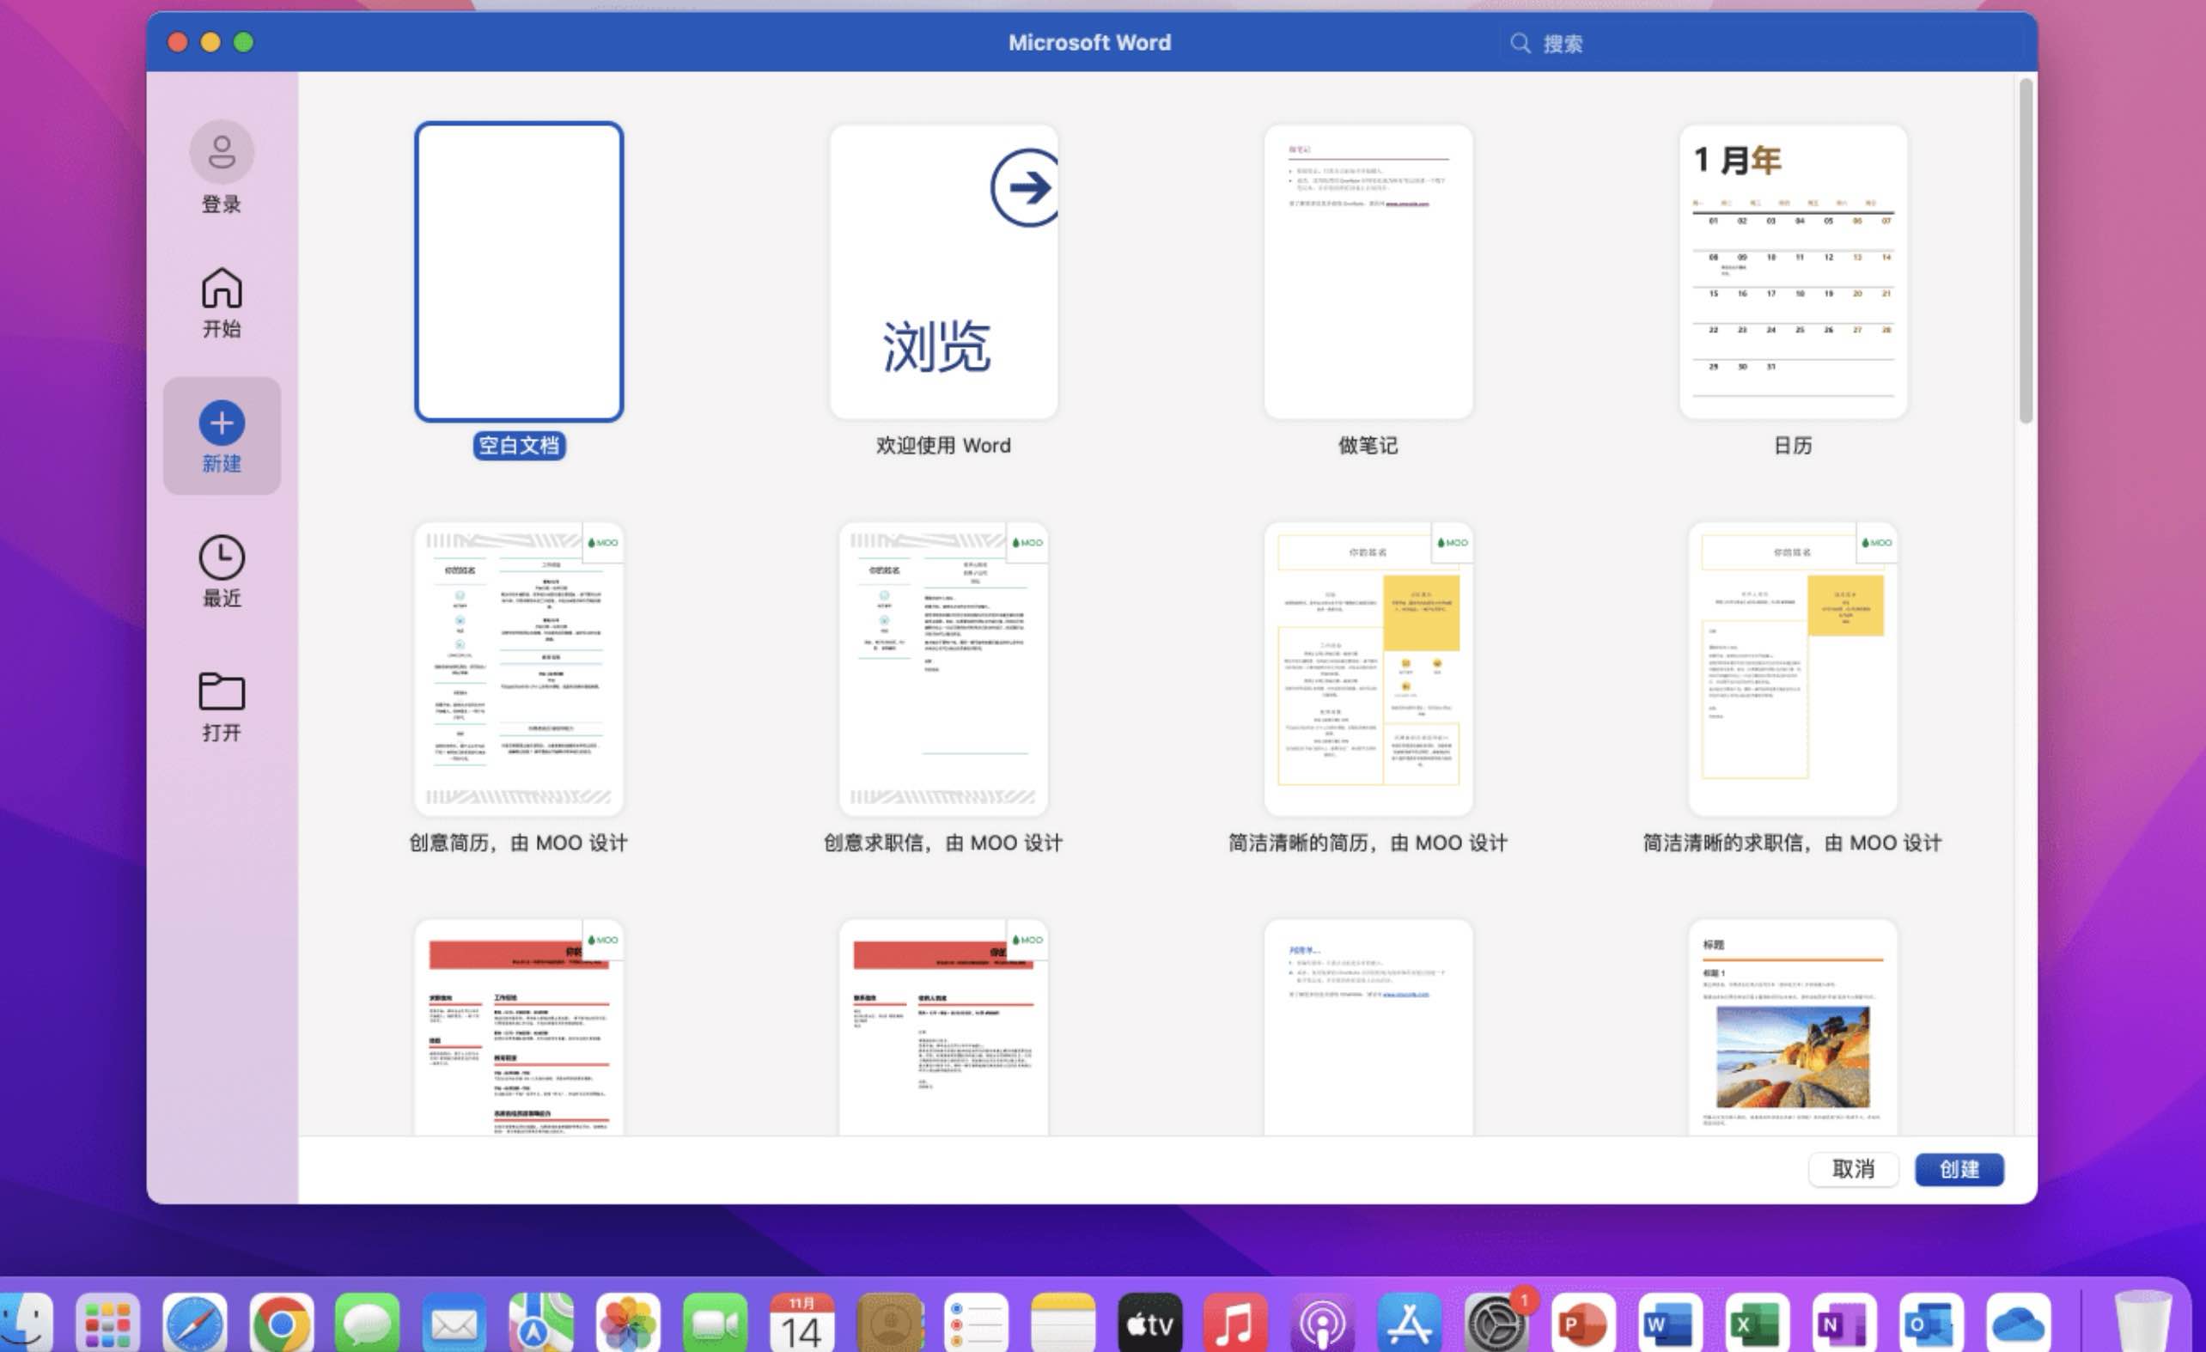Screen dimensions: 2206x1352
Task: Open the 打开 folder section
Action: tap(221, 706)
